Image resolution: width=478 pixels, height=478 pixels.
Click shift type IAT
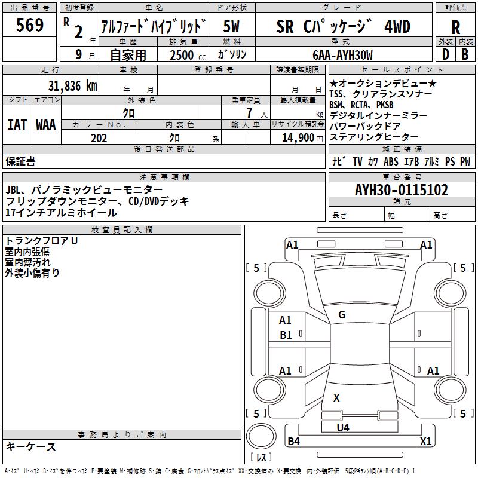tap(17, 125)
